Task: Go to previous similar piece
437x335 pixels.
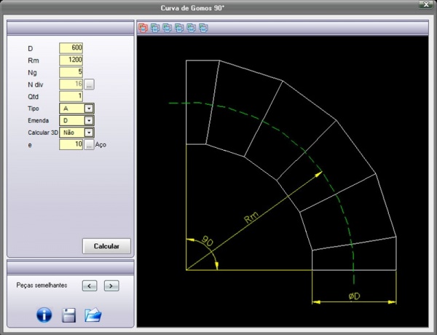Action: tap(89, 285)
